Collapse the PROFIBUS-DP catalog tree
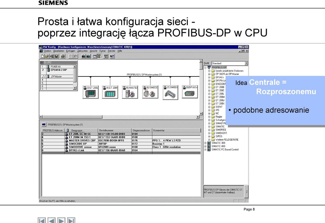The image size is (325, 223). click(205, 68)
